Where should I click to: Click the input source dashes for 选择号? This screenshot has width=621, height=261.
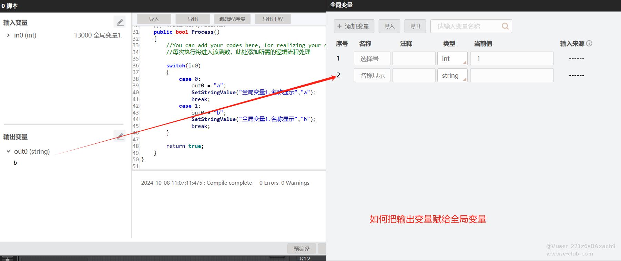pos(576,58)
